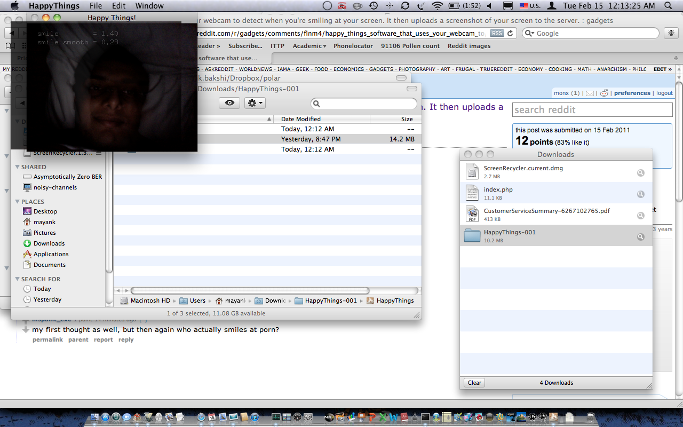The image size is (683, 427).
Task: Click the Finder horizontal scrollbar
Action: coord(251,290)
